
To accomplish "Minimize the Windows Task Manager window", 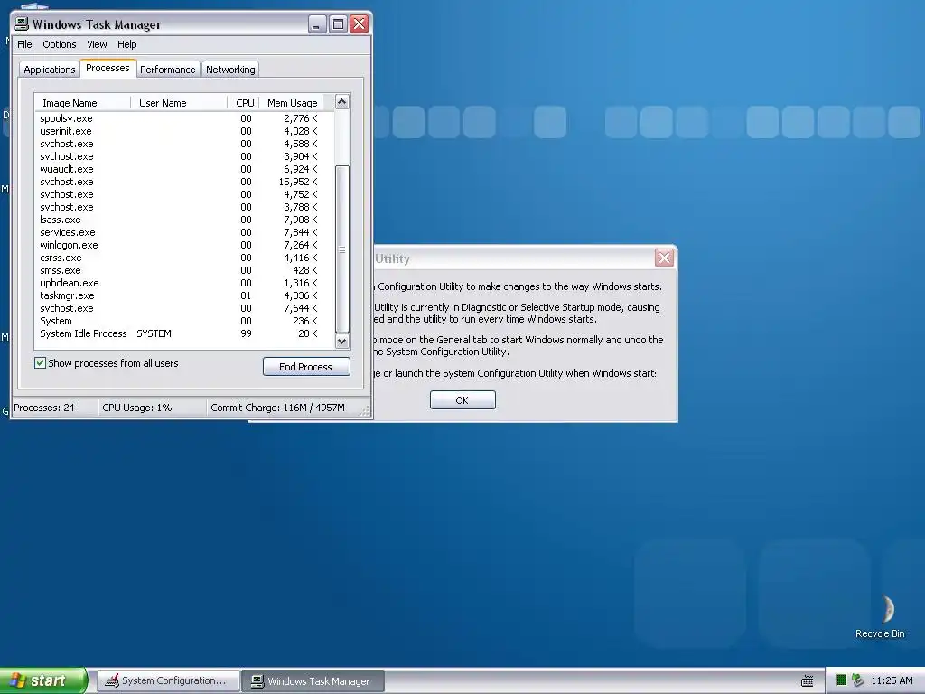I will (317, 24).
